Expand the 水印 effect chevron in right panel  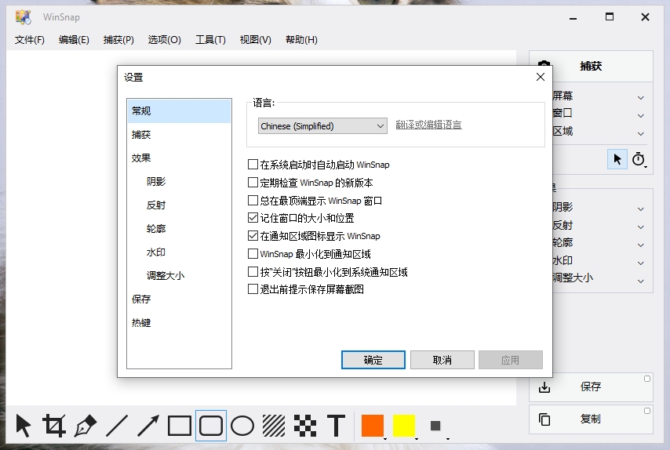640,263
